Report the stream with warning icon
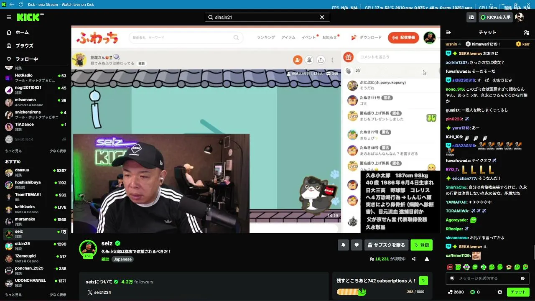 pyautogui.click(x=427, y=259)
